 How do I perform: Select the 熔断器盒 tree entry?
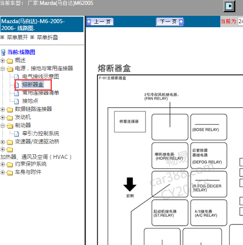coord(32,85)
